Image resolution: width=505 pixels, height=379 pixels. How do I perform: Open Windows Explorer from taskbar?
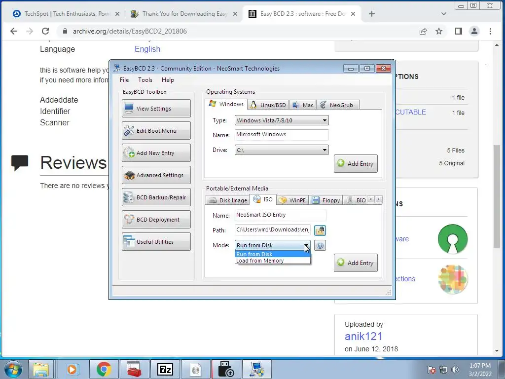[x=41, y=369]
